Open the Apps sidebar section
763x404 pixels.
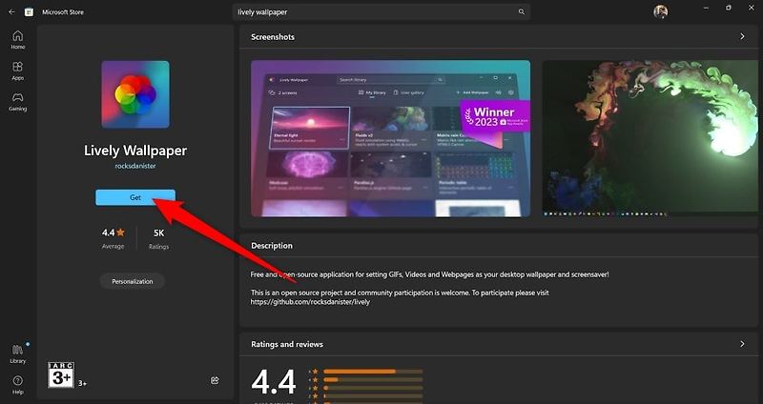pos(17,71)
